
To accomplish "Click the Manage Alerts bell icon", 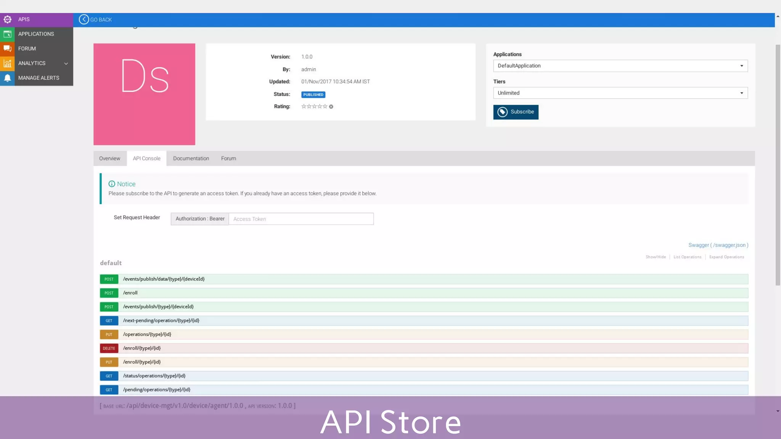I will point(7,78).
